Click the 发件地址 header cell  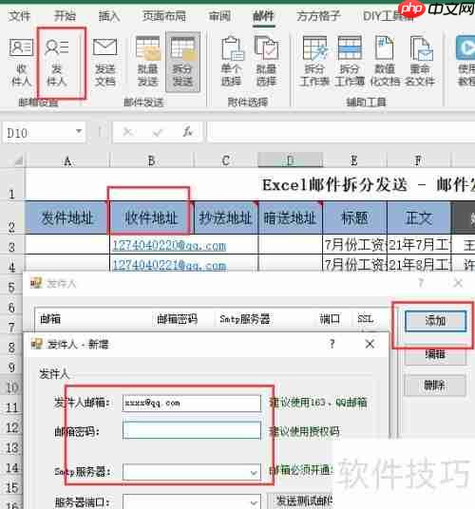pyautogui.click(x=66, y=217)
